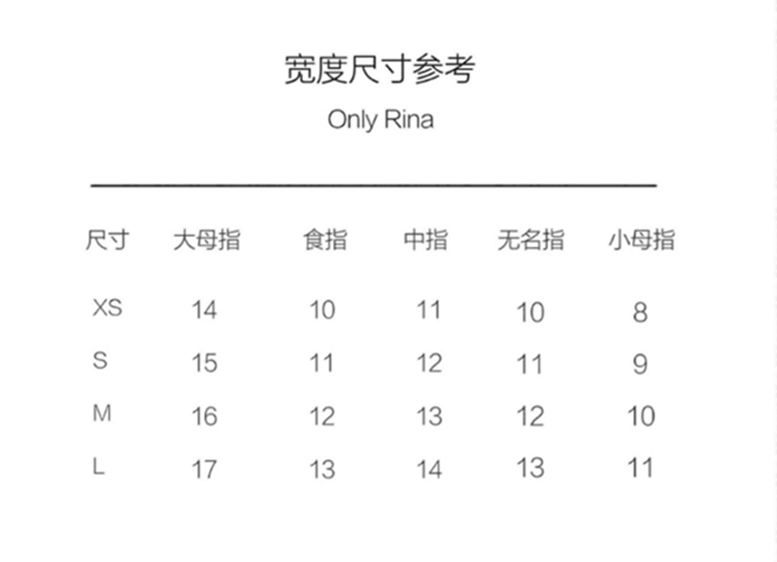Select the 无名指 column header
Image resolution: width=777 pixels, height=562 pixels.
[x=530, y=240]
